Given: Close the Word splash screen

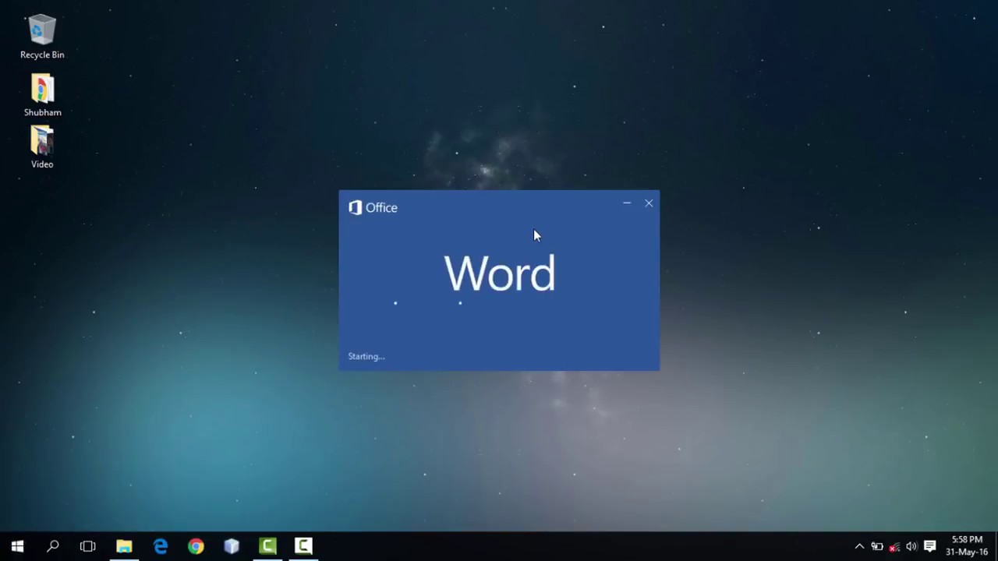Looking at the screenshot, I should click(x=649, y=203).
